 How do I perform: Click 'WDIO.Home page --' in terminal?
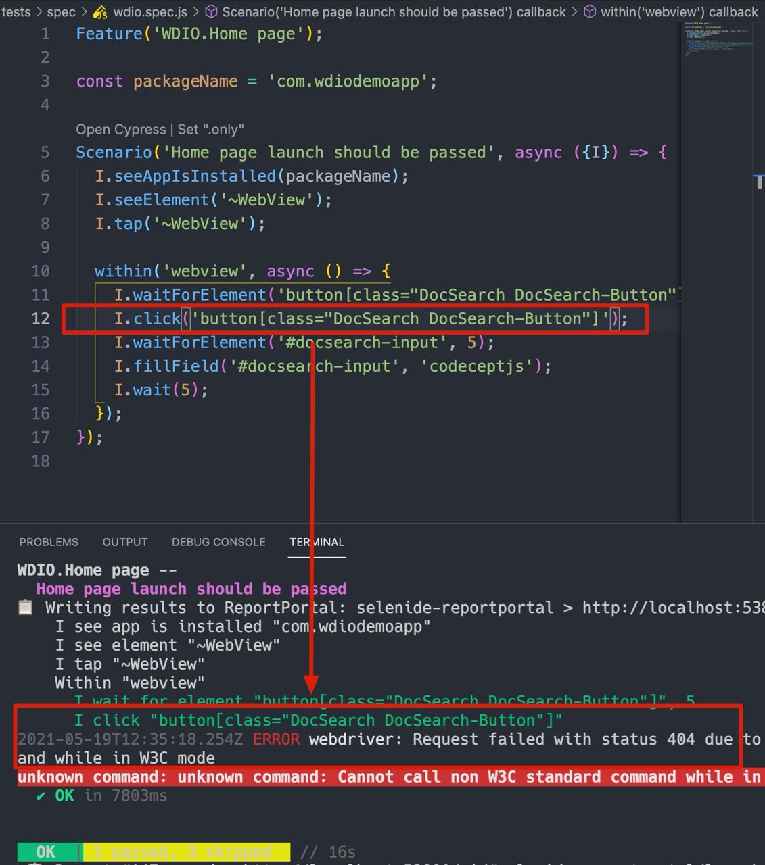97,570
